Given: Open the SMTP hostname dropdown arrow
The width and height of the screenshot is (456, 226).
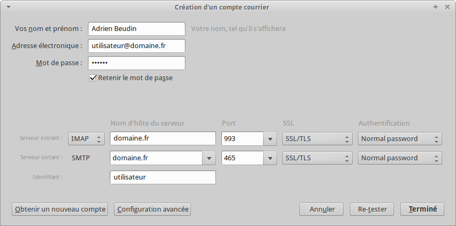Looking at the screenshot, I should click(x=209, y=158).
